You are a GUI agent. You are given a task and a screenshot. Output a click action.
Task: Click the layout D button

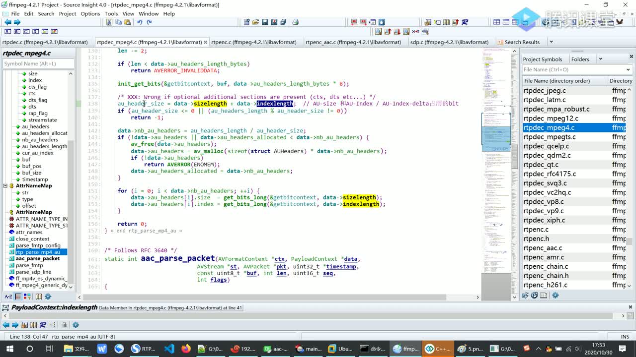click(34, 32)
